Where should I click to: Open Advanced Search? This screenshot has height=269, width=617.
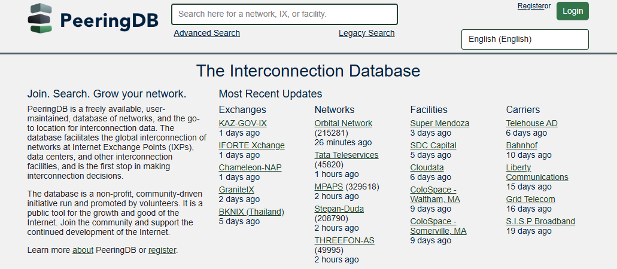pyautogui.click(x=206, y=33)
